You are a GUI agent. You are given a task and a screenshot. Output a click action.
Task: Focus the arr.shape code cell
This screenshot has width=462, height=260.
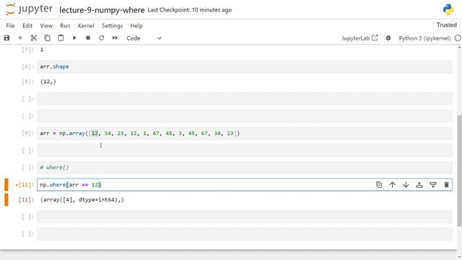pos(245,66)
